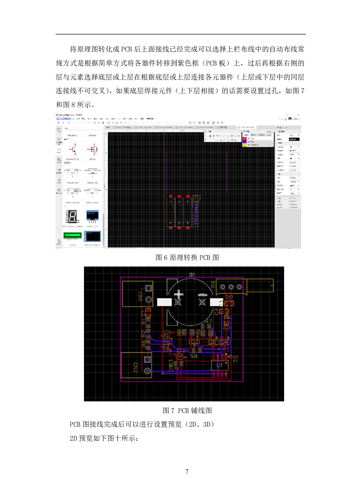Switch to All Layers tab in layer panel

click(x=246, y=135)
